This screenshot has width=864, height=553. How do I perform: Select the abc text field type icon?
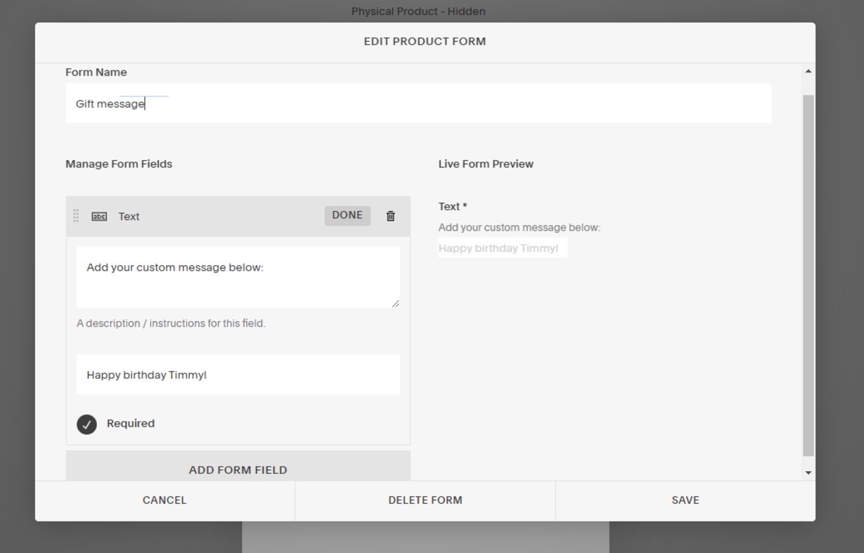coord(99,216)
